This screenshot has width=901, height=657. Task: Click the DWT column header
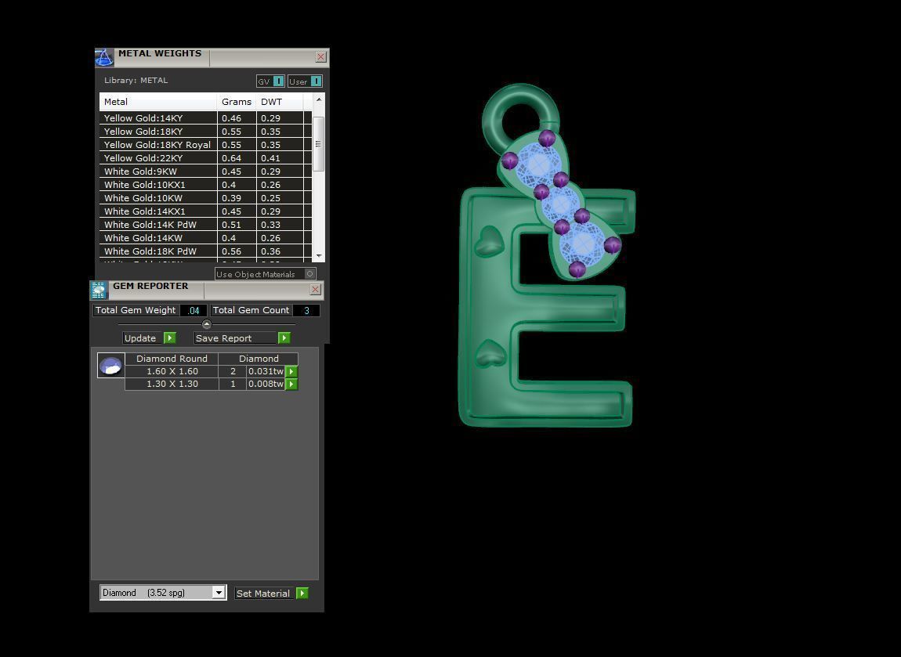tap(280, 102)
